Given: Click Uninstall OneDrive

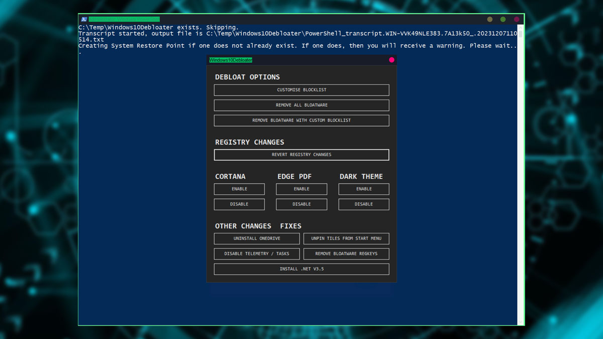Looking at the screenshot, I should [x=256, y=239].
